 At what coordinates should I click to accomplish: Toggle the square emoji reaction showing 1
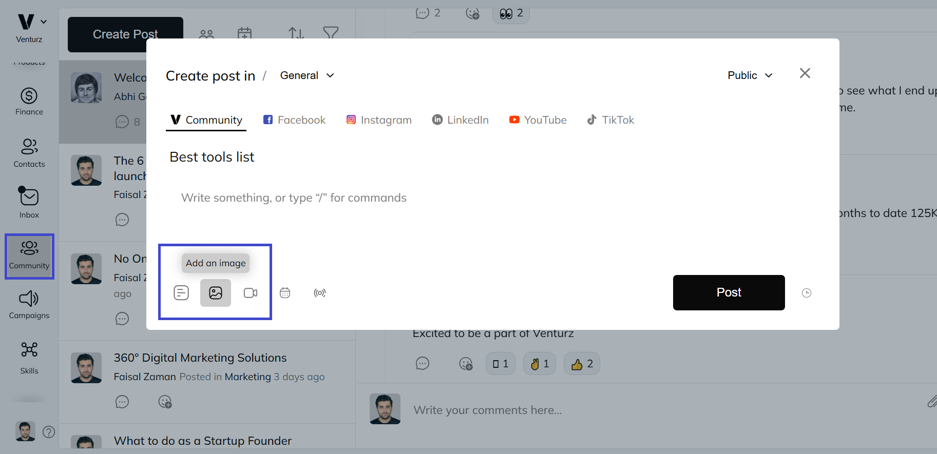[500, 364]
